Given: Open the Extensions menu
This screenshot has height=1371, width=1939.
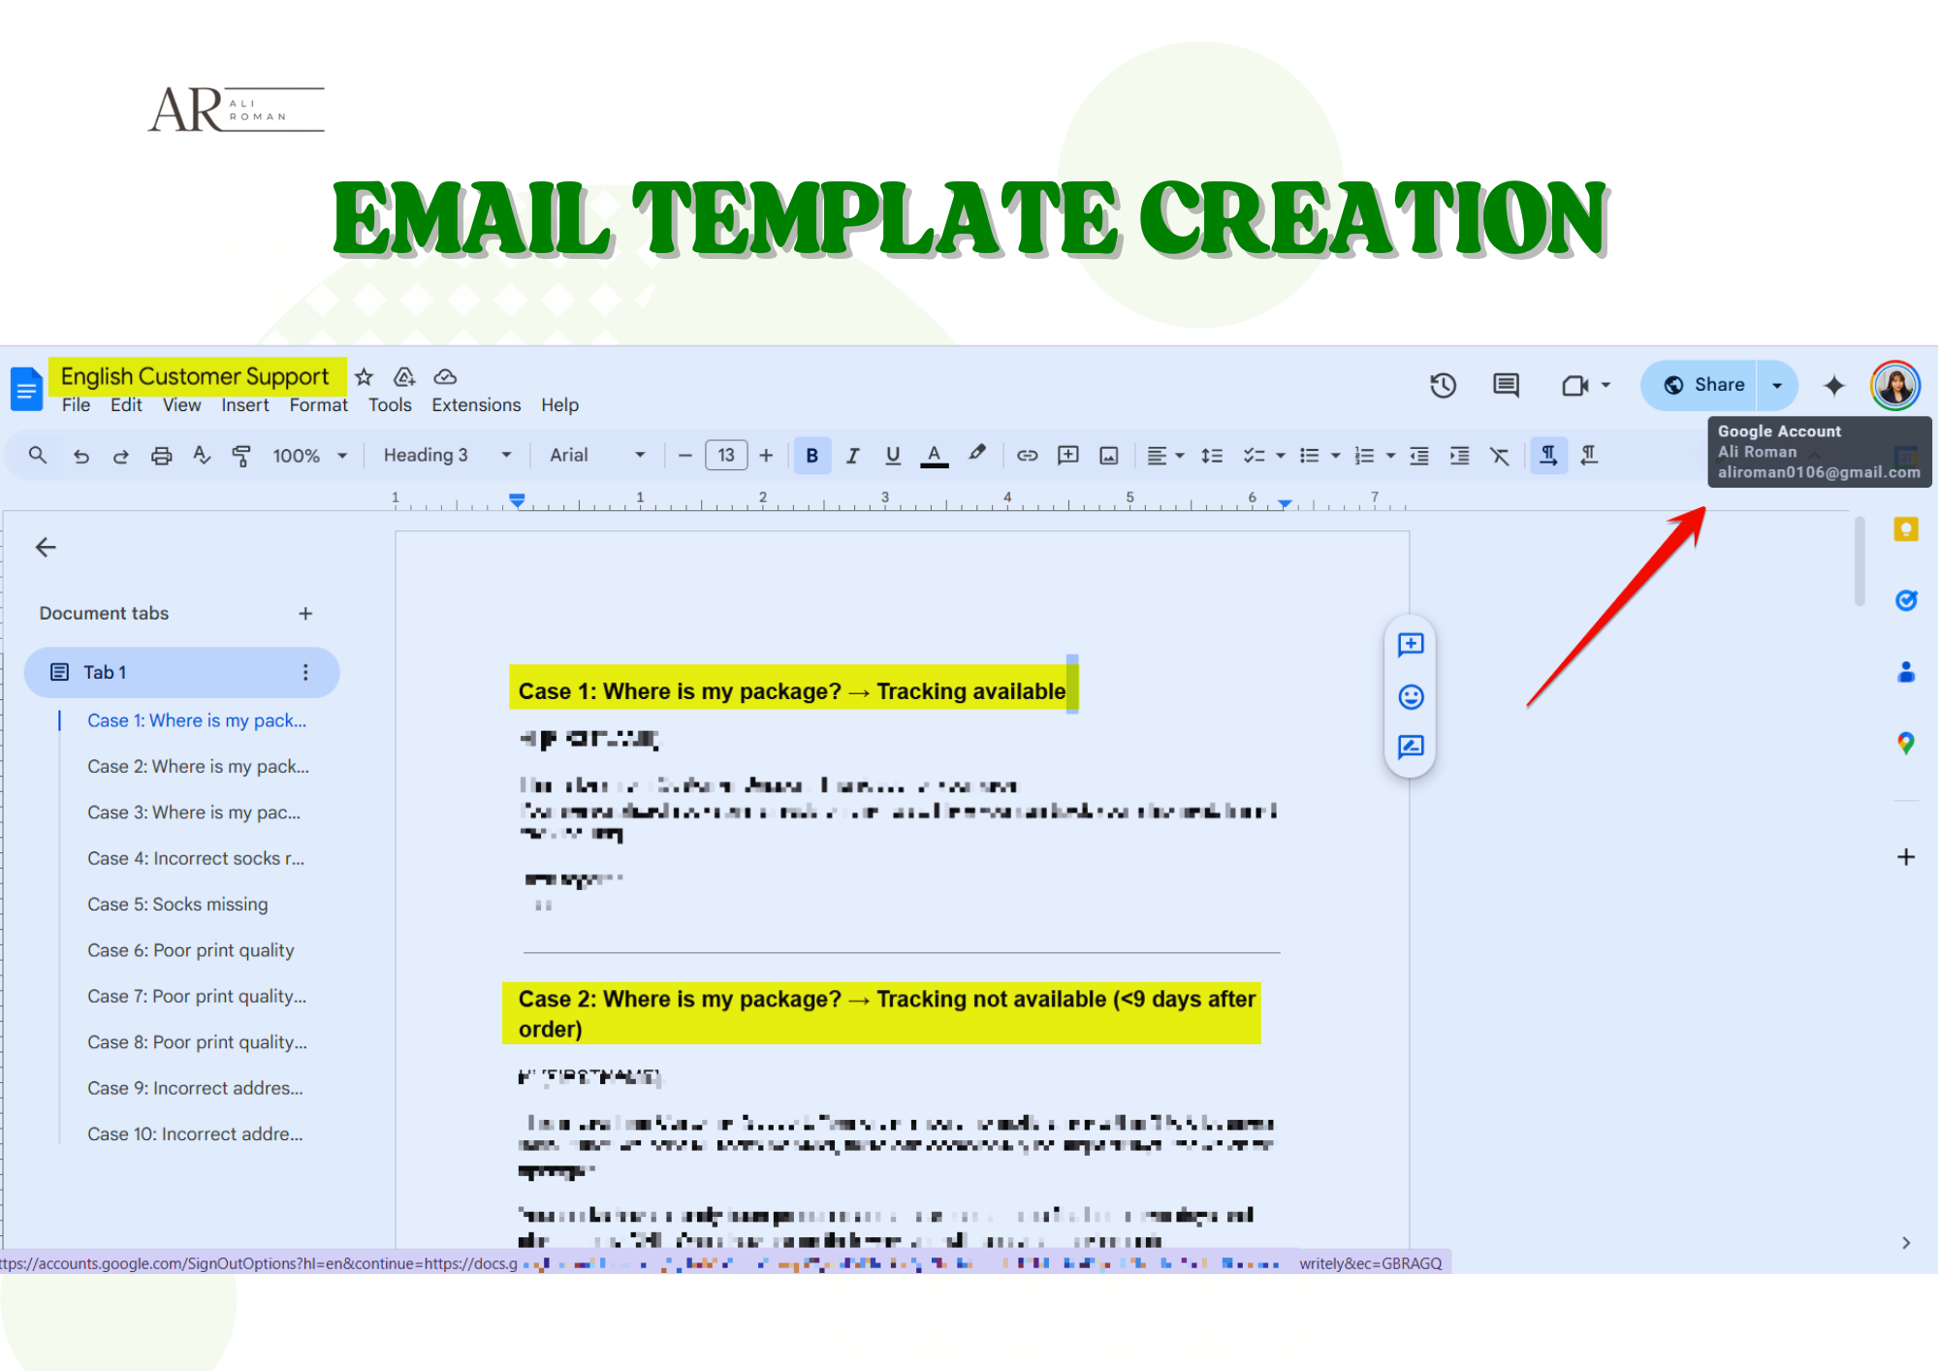Looking at the screenshot, I should pos(475,405).
